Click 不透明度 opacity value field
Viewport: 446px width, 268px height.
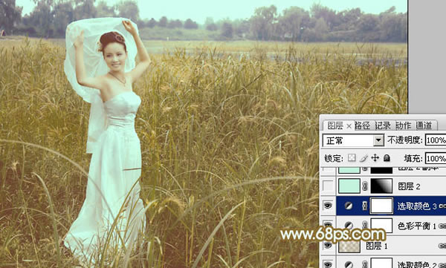click(x=436, y=140)
